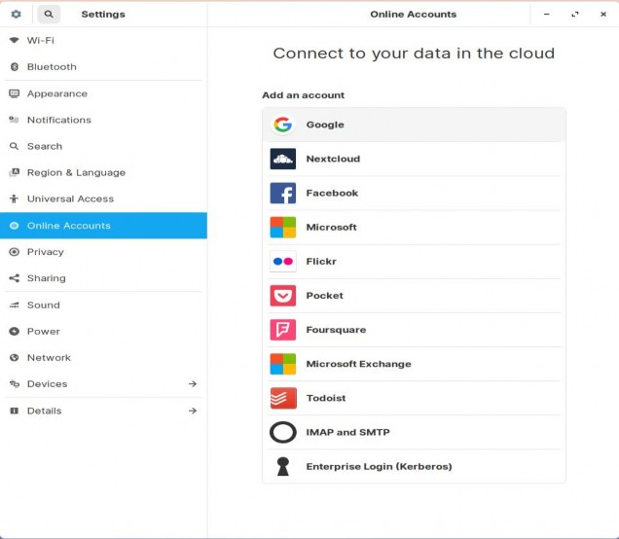Click the Todoist logo icon
Viewport: 619px width, 539px height.
coord(283,398)
